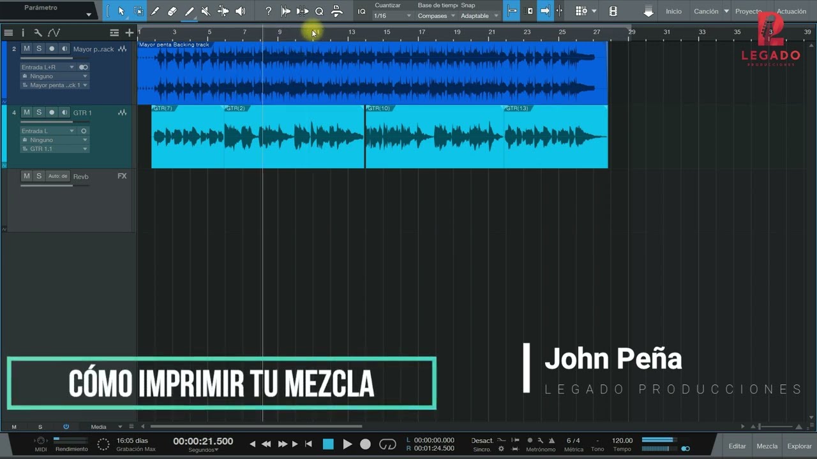Go to the Inicio page
Screen dimensions: 817x459
[x=673, y=11]
